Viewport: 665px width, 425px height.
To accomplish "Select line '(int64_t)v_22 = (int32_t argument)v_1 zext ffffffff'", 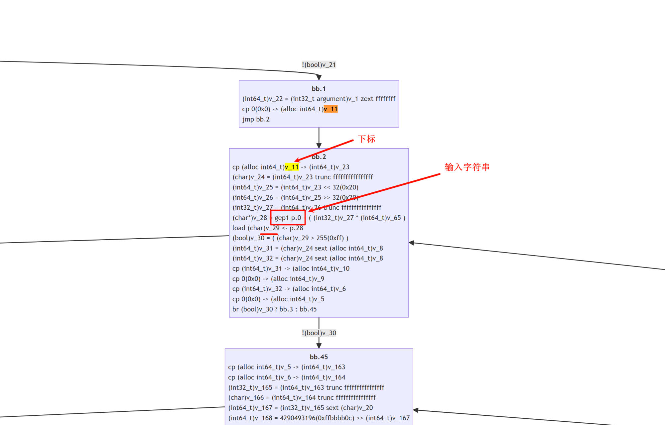I will click(x=319, y=99).
